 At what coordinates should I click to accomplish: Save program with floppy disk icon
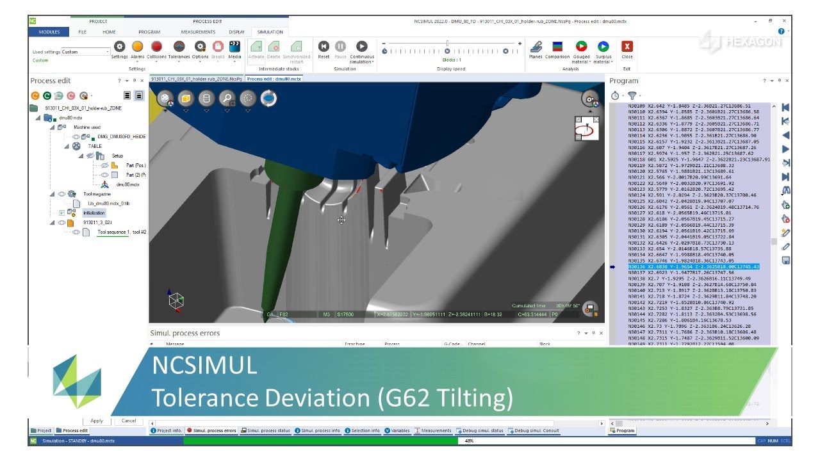tap(785, 260)
